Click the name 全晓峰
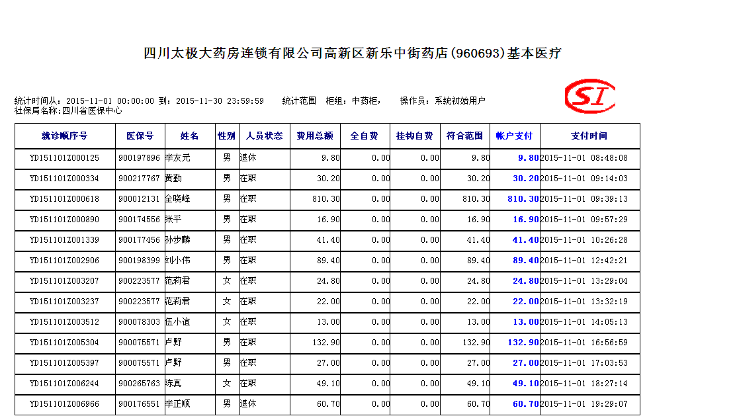This screenshot has height=416, width=735. point(178,199)
